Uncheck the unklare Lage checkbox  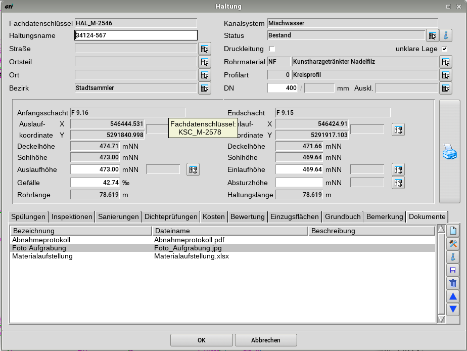[444, 49]
